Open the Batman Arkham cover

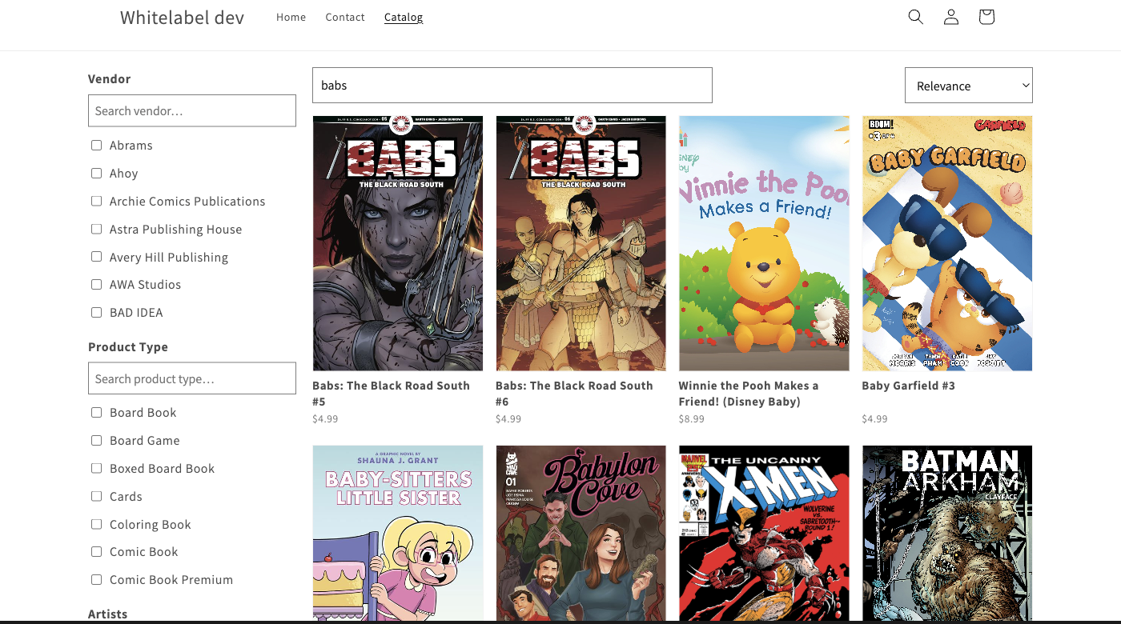(947, 533)
